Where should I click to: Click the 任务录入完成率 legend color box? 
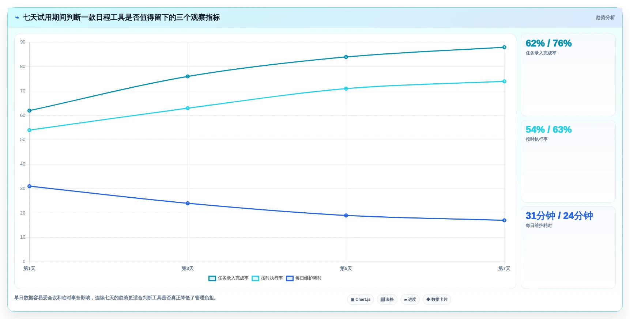pos(212,278)
